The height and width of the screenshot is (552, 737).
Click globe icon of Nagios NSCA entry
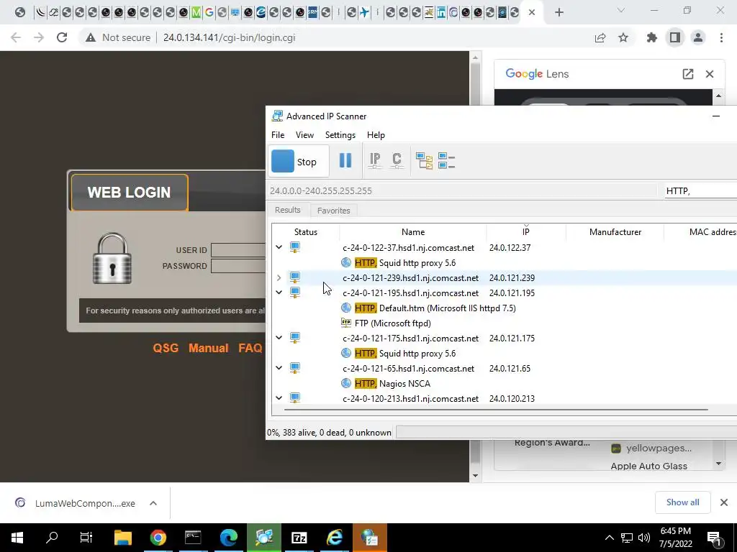tap(346, 383)
